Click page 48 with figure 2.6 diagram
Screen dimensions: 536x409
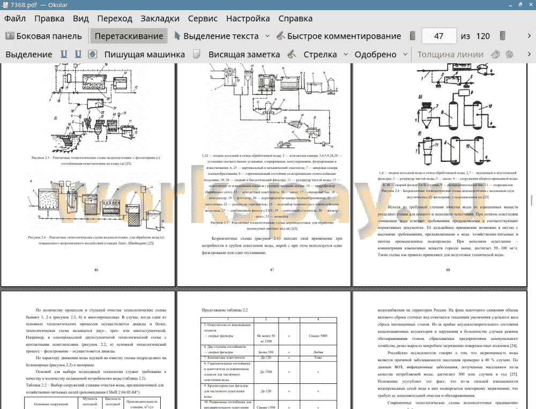pos(440,174)
